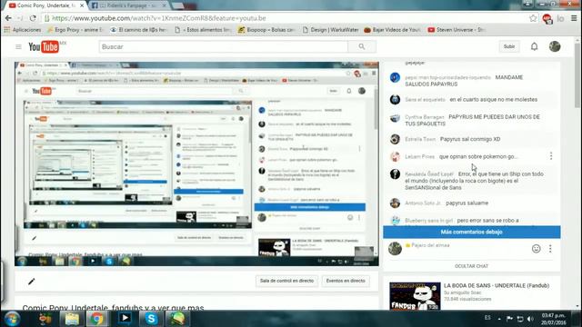Open the El camino de l@s bookmark

tap(138, 30)
